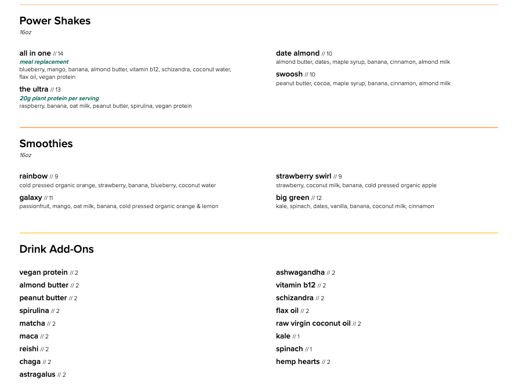Click the date almond shake item
The image size is (523, 386).
297,53
